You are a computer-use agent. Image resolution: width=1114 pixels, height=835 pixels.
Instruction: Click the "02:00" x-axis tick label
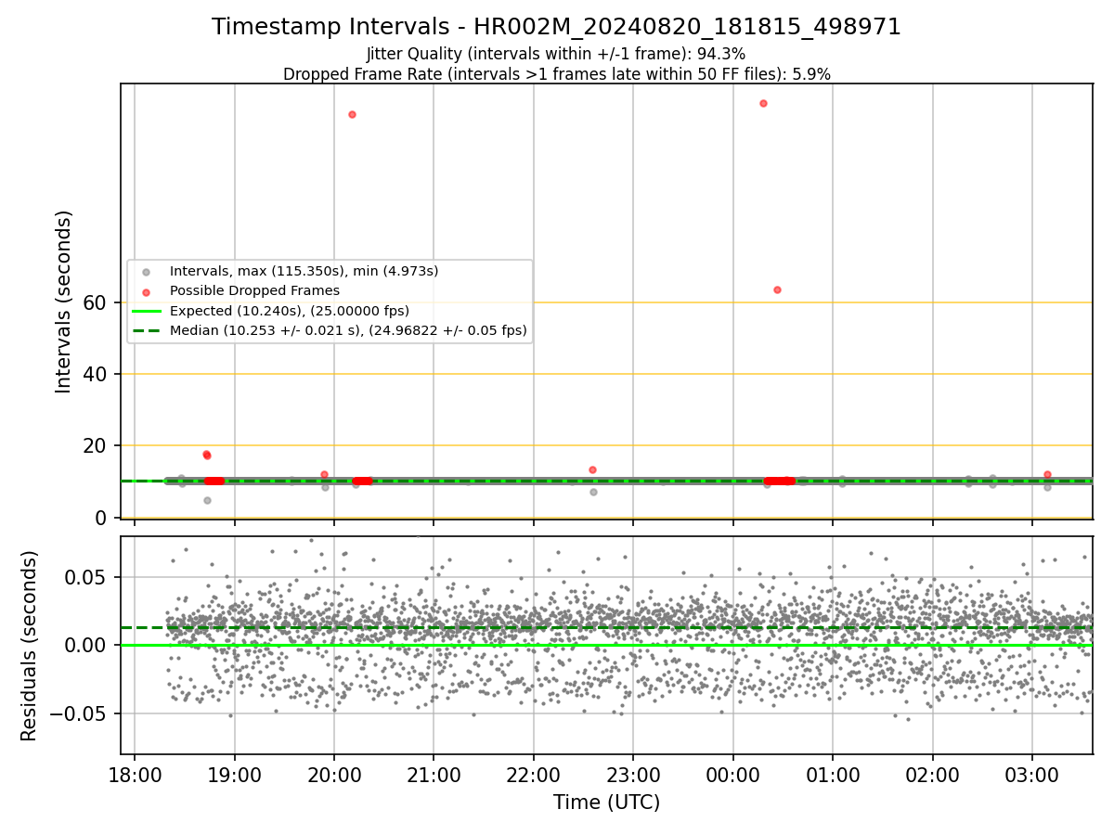932,775
